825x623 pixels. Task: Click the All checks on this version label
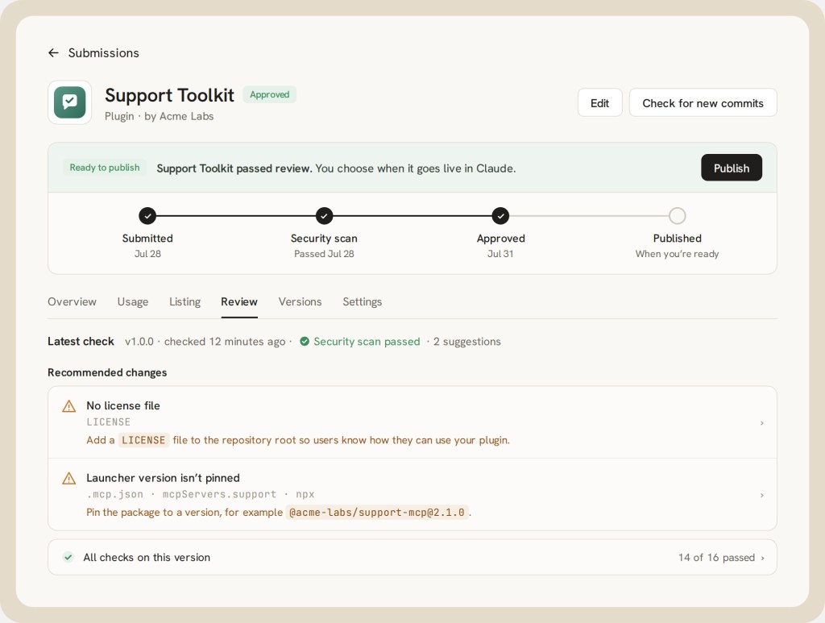pos(147,557)
